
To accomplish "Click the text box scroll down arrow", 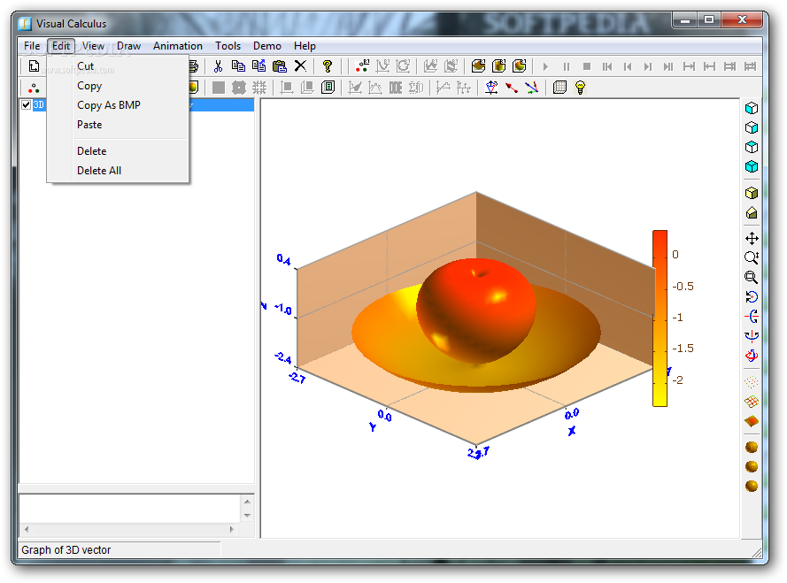I will click(x=247, y=515).
